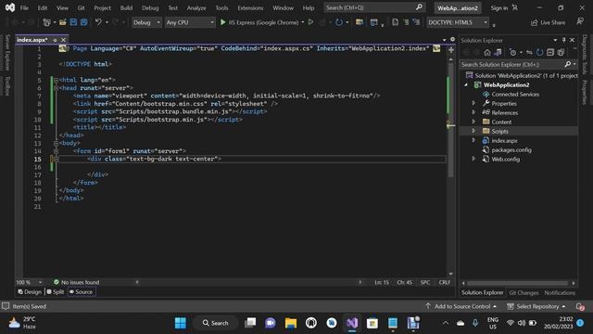Collapse All in Solution Explorer
Screen dimensions: 593x334
[550, 52]
